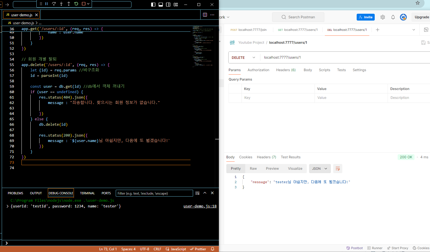The image size is (430, 252).
Task: Expand the logged userId object in debug console
Action: coord(7,206)
